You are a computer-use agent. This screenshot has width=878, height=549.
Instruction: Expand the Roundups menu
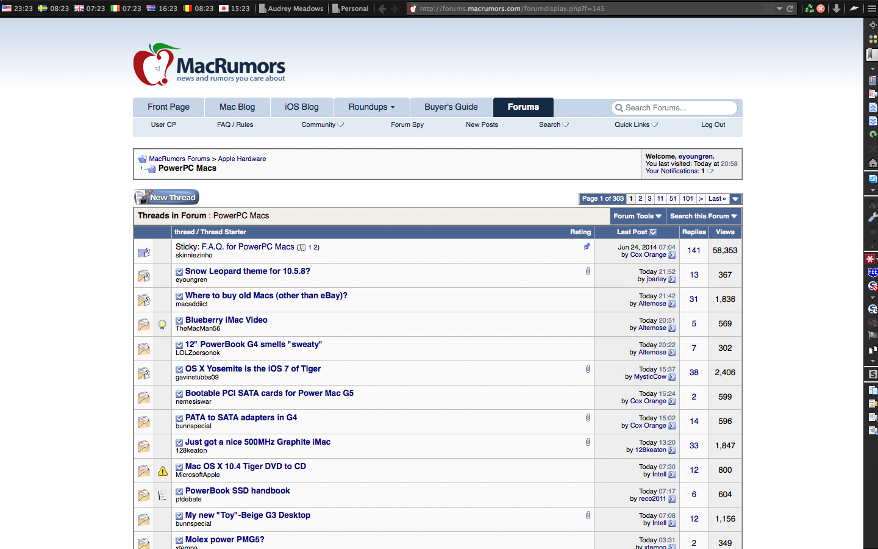tap(371, 107)
